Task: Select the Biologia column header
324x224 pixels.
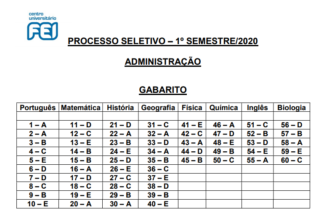Action: (x=292, y=107)
